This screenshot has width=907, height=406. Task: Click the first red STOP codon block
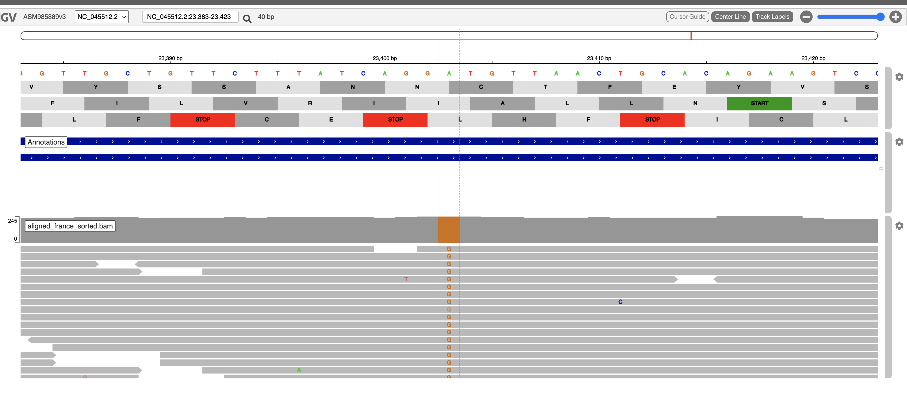click(202, 120)
